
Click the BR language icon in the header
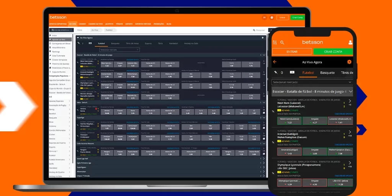pyautogui.click(x=264, y=18)
